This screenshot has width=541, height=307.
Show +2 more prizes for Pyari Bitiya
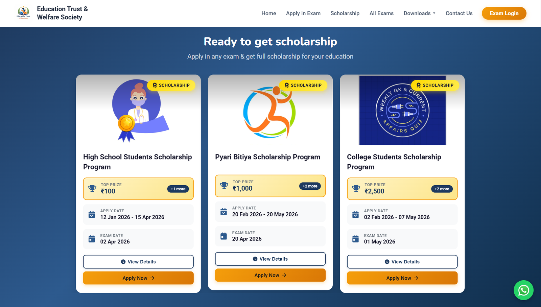click(310, 186)
